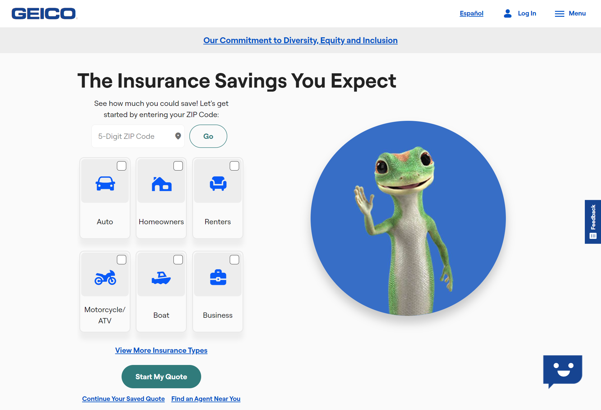Image resolution: width=601 pixels, height=410 pixels.
Task: Click the Start My Quote button
Action: (161, 377)
